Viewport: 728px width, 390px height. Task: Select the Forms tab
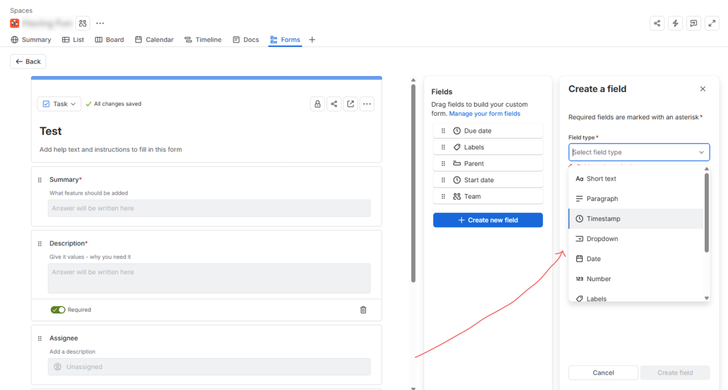tap(285, 40)
